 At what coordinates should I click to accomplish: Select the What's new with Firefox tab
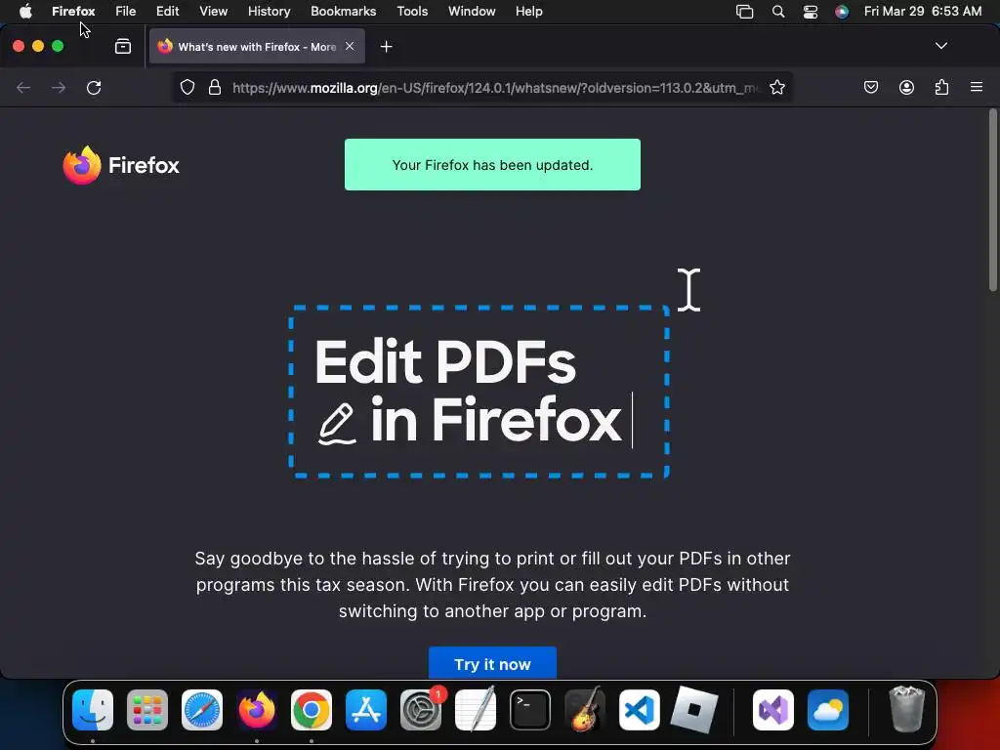pyautogui.click(x=257, y=47)
